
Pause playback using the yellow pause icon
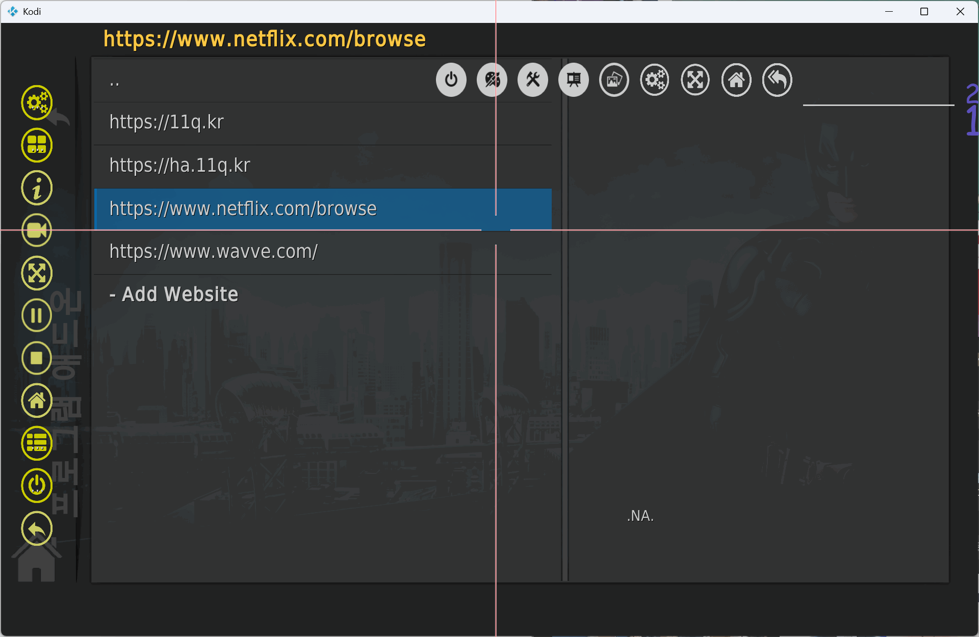click(37, 315)
